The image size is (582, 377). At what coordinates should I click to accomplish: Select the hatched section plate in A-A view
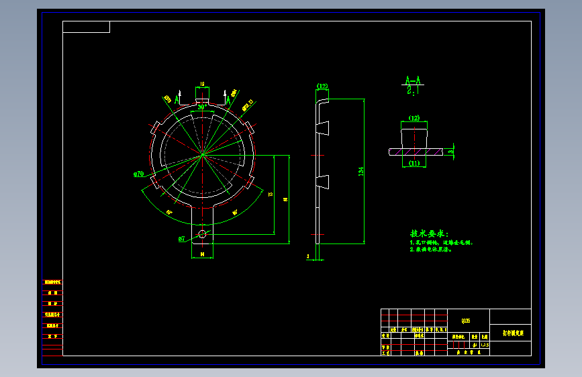(x=416, y=152)
